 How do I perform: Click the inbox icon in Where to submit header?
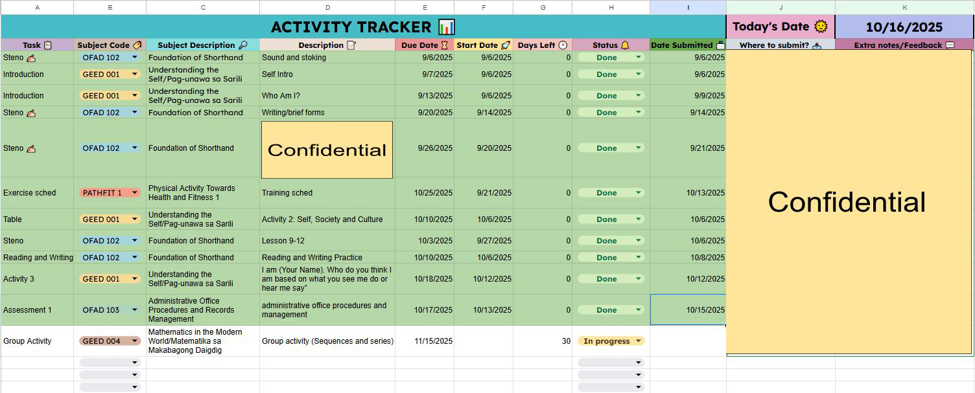click(x=816, y=45)
